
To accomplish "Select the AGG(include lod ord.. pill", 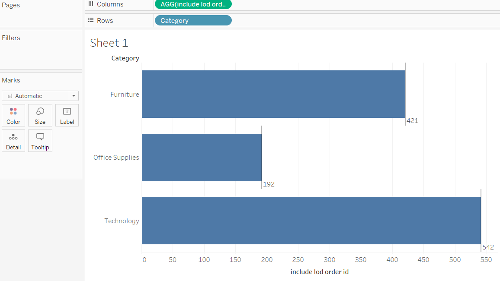I will pyautogui.click(x=193, y=4).
